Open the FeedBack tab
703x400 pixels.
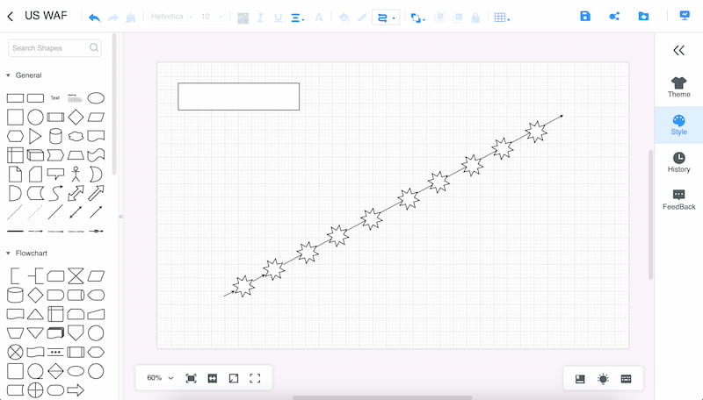pos(678,200)
